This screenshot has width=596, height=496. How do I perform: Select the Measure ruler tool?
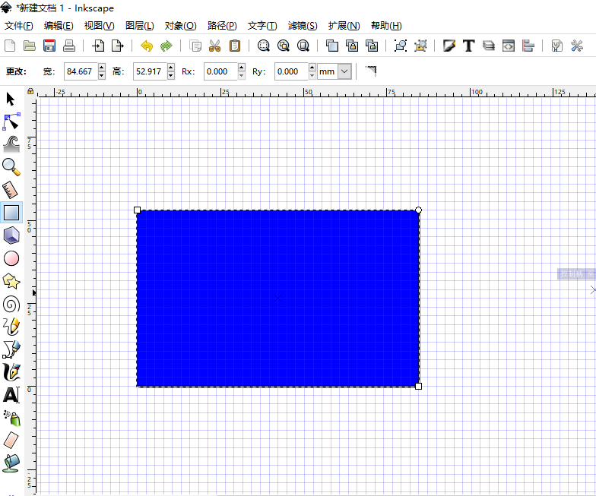coord(11,190)
